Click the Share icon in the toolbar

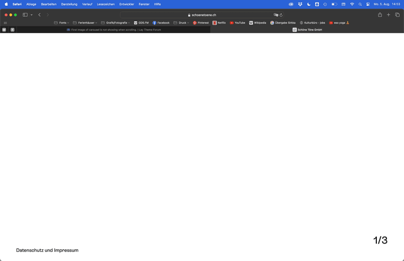(x=380, y=15)
